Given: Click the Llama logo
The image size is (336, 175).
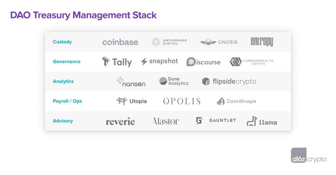Looking at the screenshot, I should [x=262, y=121].
